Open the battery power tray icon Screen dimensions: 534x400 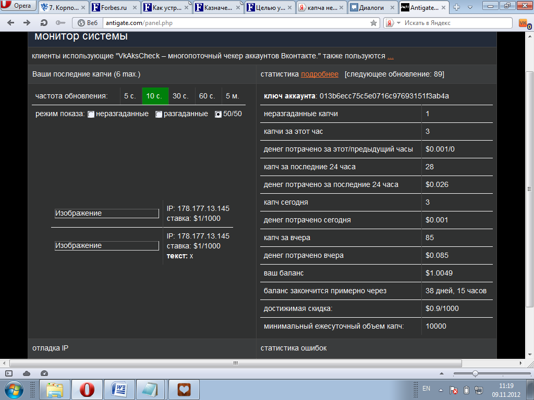[467, 390]
